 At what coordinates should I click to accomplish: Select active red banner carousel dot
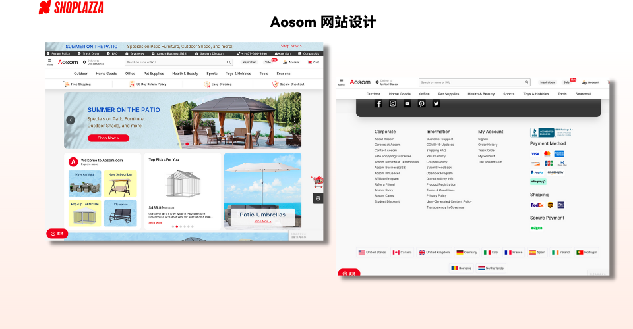pyautogui.click(x=187, y=144)
